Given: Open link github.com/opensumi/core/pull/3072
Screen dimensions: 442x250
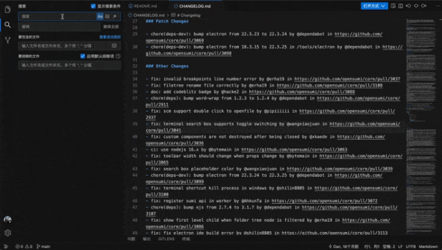Looking at the screenshot, I should click(325, 201).
